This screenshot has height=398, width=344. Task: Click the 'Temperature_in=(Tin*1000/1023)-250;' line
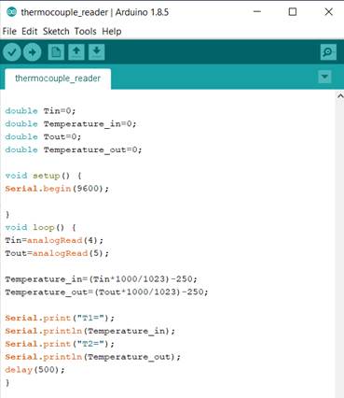(x=101, y=279)
